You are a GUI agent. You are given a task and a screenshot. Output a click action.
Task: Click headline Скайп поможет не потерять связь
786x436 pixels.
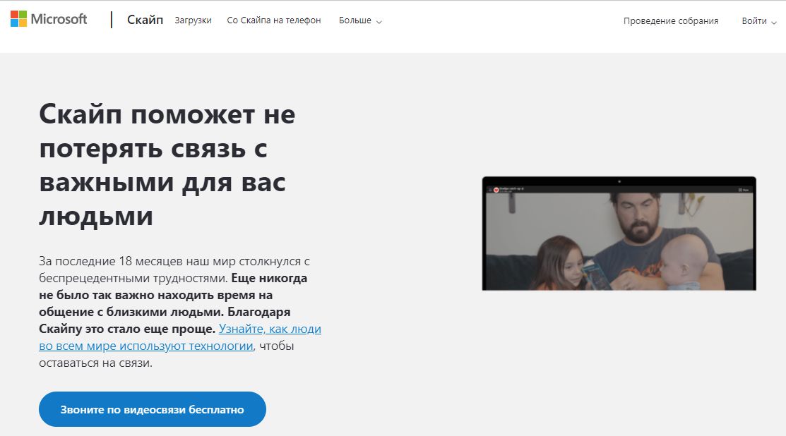tap(167, 165)
